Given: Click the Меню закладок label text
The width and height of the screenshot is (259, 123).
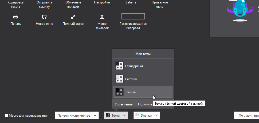Looking at the screenshot, I should (x=102, y=26).
